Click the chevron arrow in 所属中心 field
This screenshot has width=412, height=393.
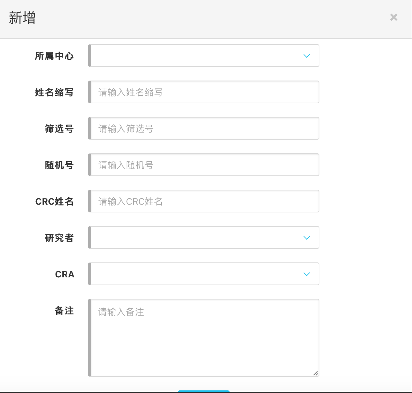(x=306, y=56)
